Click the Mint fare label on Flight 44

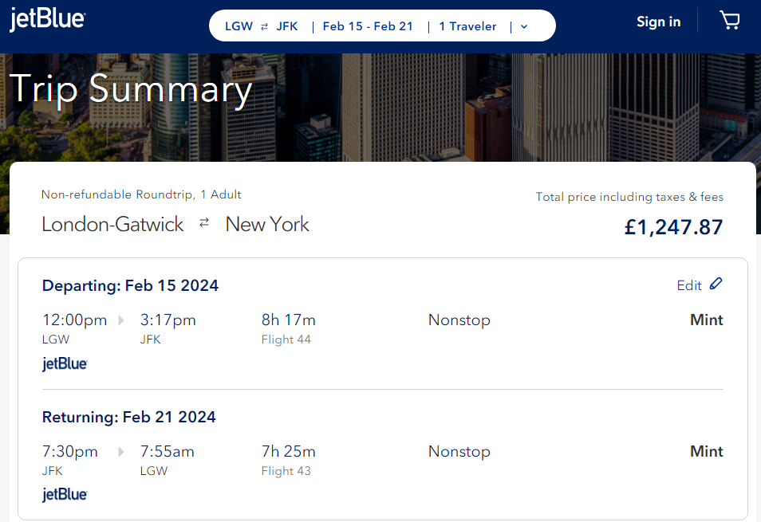point(706,320)
